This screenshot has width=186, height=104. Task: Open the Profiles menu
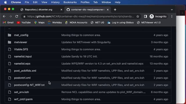pos(85,2)
